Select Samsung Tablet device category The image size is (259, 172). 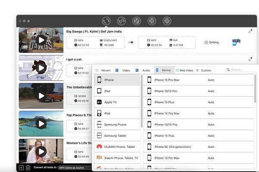tap(117, 136)
